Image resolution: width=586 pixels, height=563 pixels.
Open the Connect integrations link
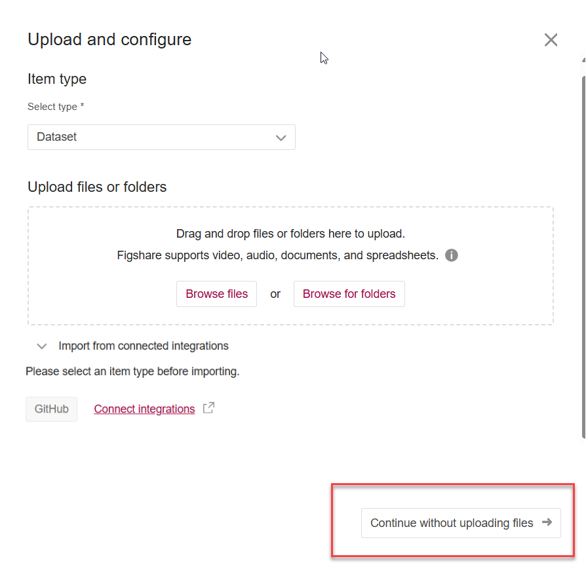pyautogui.click(x=144, y=409)
